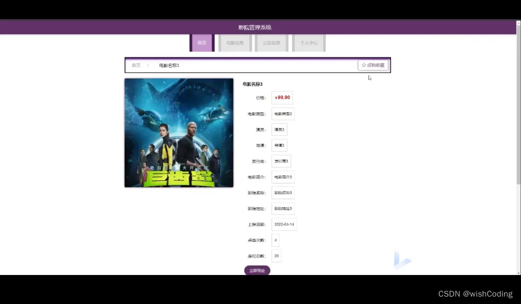Go to the 个人中心 tab
Viewport: 521px width, 304px height.
tap(309, 43)
